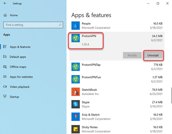Select the People app name
This screenshot has width=172, height=134.
coord(86,24)
